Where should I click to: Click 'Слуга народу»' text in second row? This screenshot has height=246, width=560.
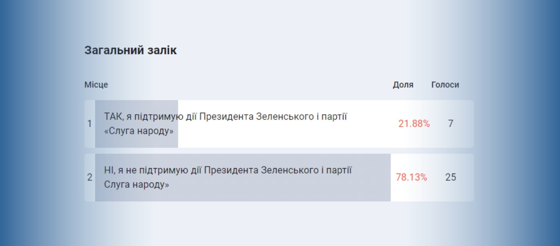137,185
